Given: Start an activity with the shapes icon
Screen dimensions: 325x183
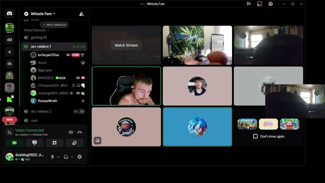Looking at the screenshot, I should [55, 143].
